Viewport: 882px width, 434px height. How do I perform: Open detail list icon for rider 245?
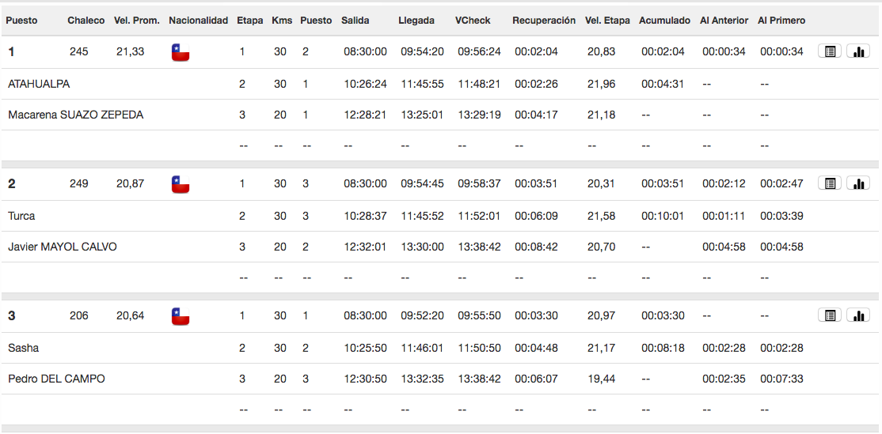pos(830,51)
